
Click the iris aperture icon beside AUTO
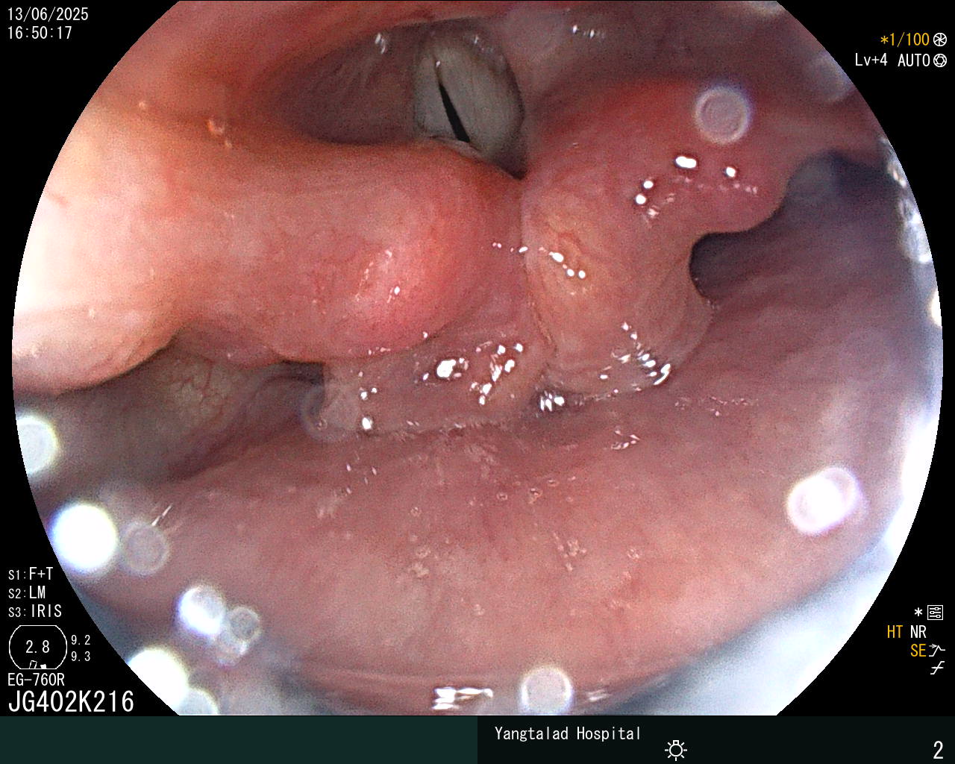point(940,60)
